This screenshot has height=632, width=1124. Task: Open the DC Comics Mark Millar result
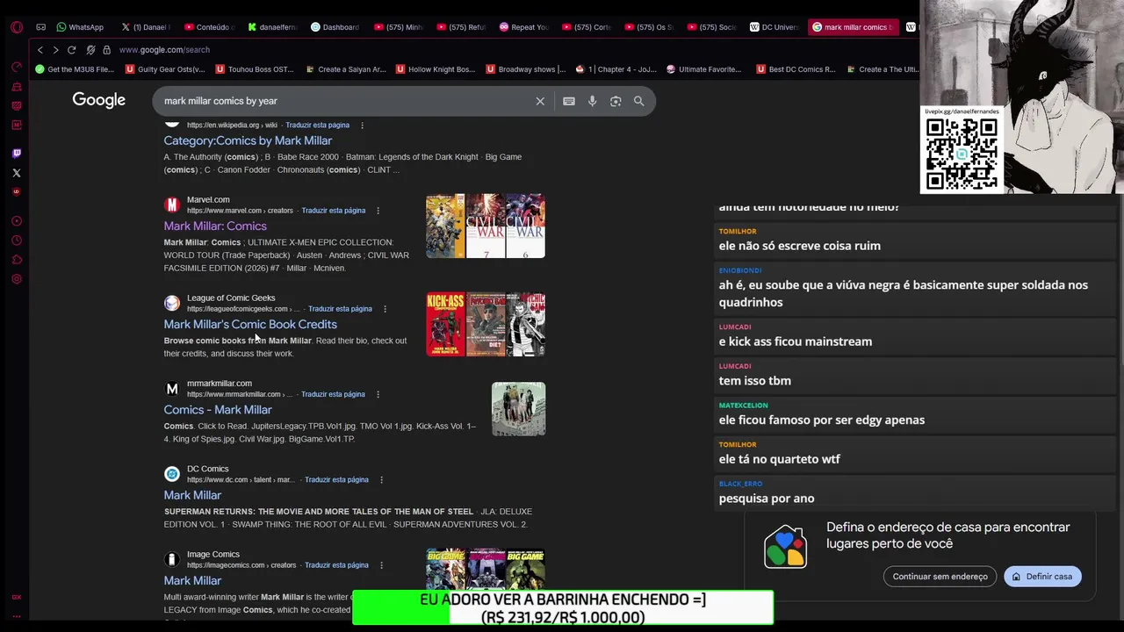[192, 495]
